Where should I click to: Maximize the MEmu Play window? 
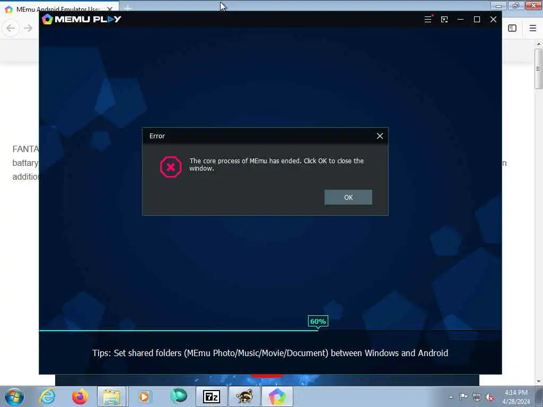point(477,20)
